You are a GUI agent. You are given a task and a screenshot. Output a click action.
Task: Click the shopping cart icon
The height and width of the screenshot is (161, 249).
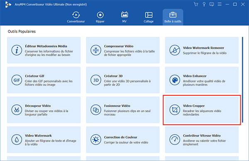tap(196, 4)
